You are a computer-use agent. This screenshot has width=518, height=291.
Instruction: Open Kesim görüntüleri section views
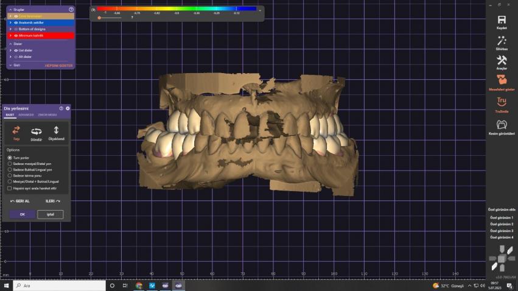click(502, 125)
